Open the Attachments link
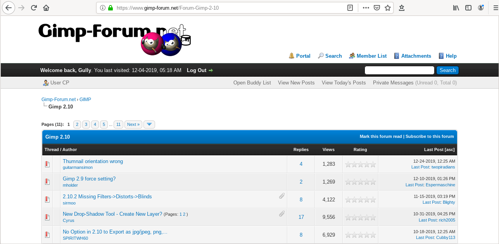This screenshot has height=244, width=499. (416, 56)
